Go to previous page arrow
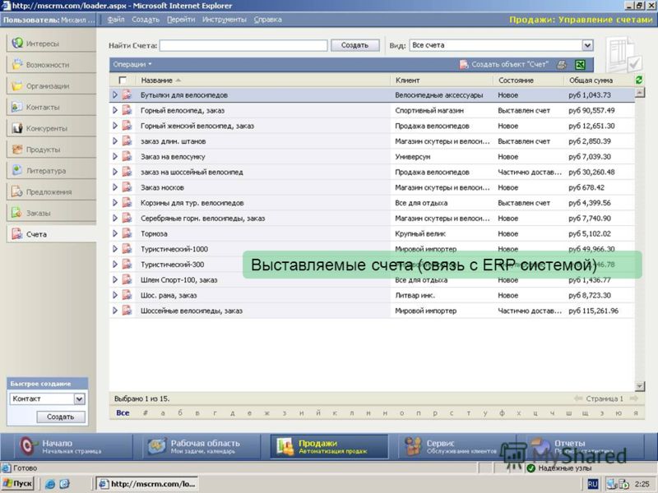The height and width of the screenshot is (493, 658). click(x=578, y=399)
